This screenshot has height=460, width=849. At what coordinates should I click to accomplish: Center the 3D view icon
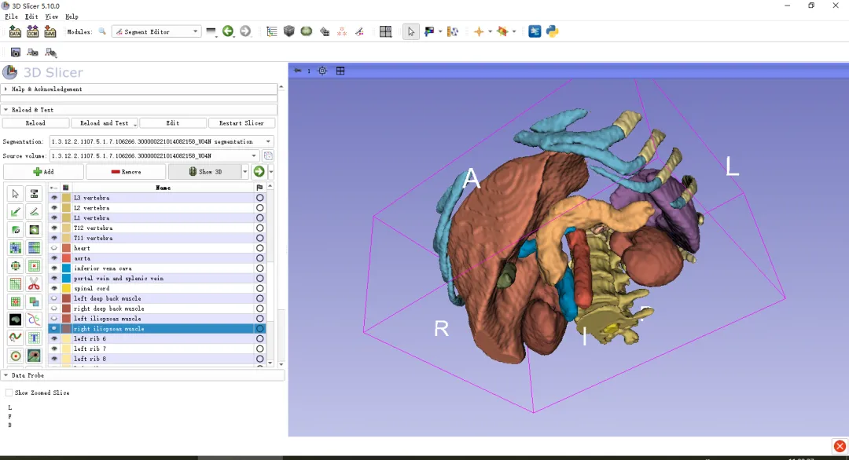click(x=322, y=71)
